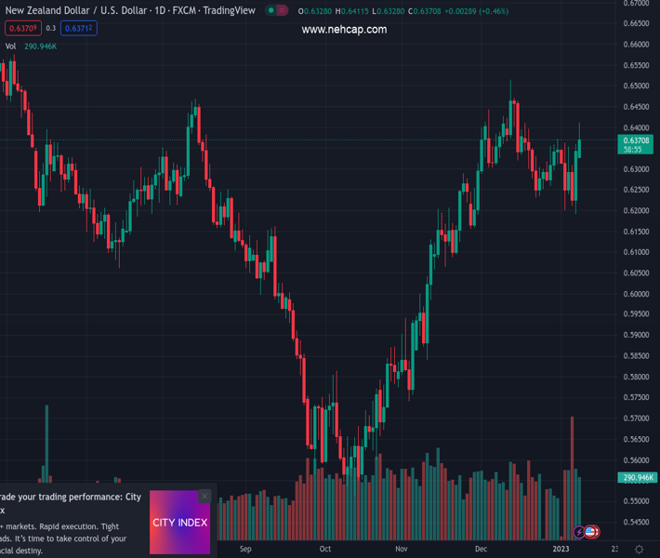Close the City Index advertisement

click(205, 497)
